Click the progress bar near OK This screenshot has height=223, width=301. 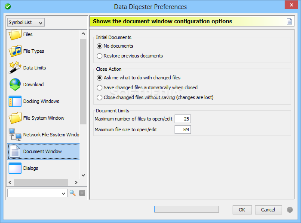pos(186,209)
